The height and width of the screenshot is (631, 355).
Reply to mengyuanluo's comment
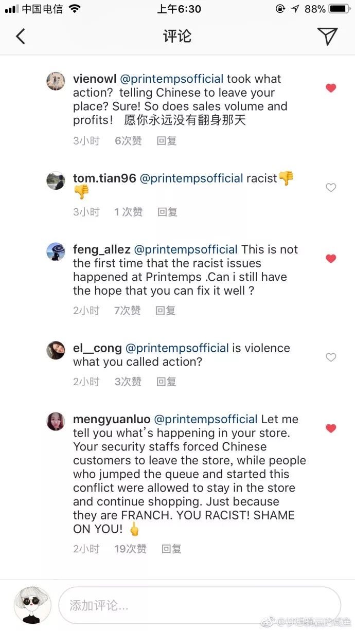(x=171, y=549)
